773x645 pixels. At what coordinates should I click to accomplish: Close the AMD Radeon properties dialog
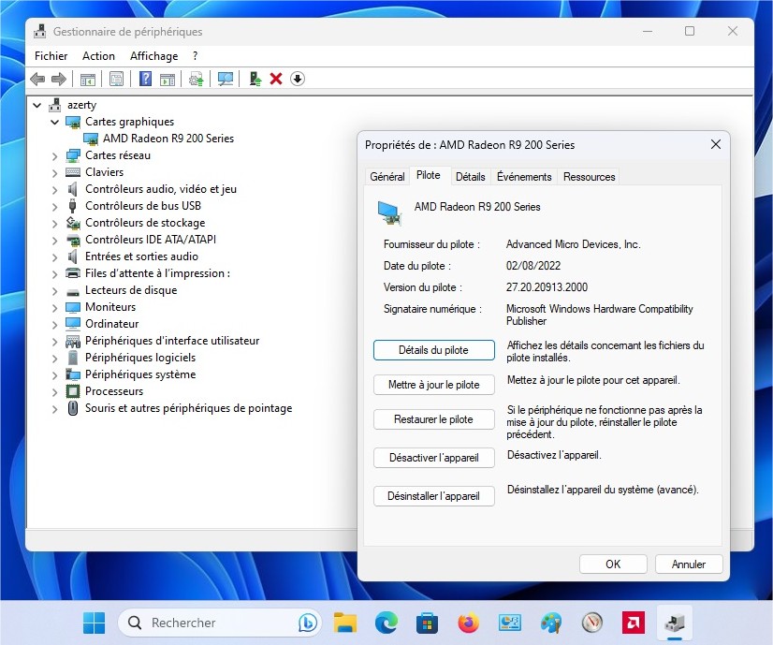[x=716, y=144]
